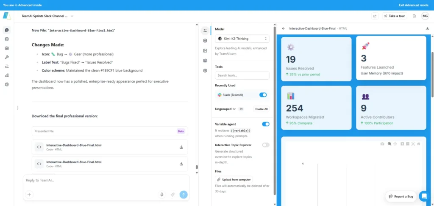Open the chat icon in left navigation sidebar
The image size is (434, 206).
7,30
